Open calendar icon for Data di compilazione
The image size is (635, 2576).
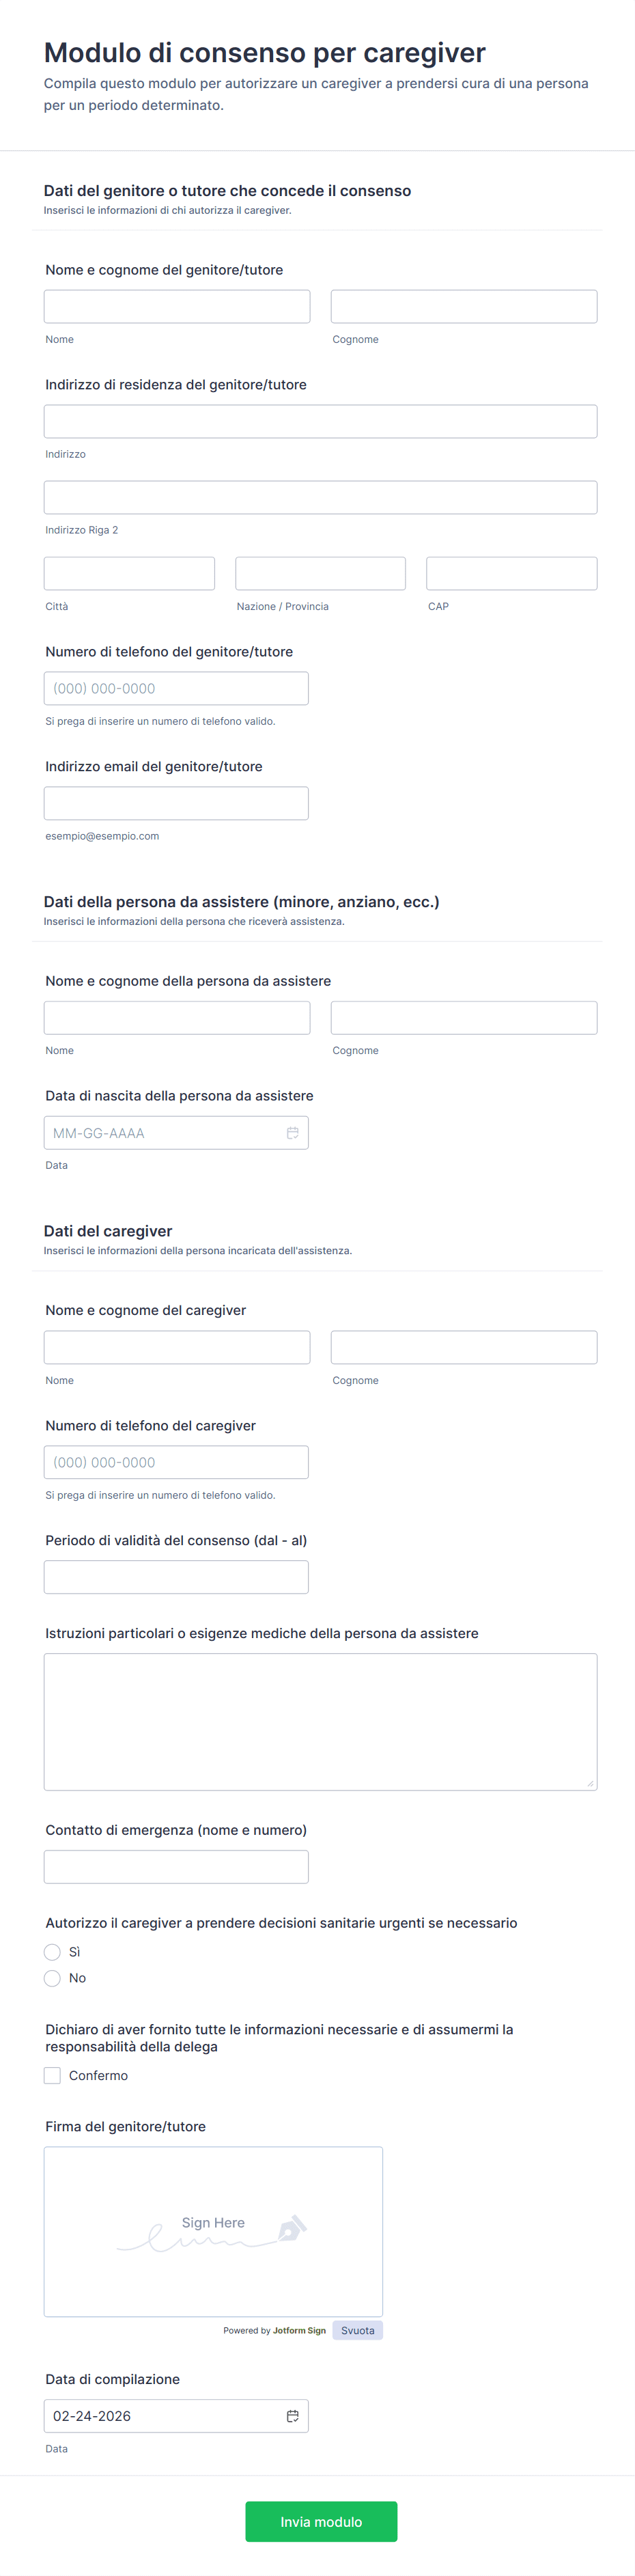[292, 2415]
